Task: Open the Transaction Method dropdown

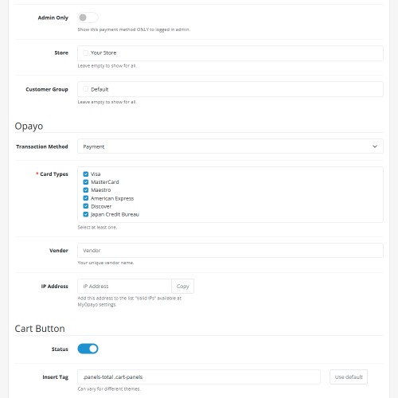Action: [x=230, y=146]
